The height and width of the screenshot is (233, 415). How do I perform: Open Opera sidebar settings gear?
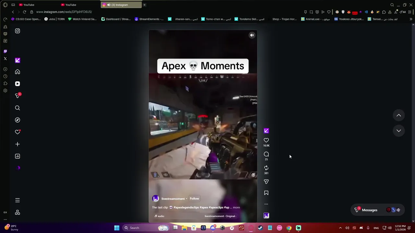coord(5,91)
